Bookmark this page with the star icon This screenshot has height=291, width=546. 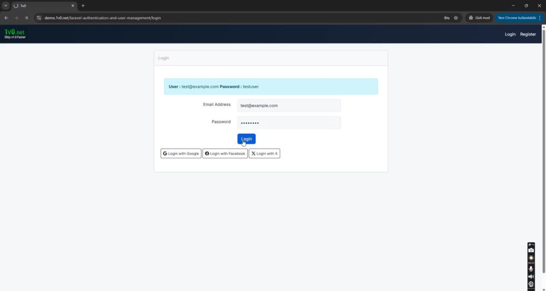coord(456,18)
